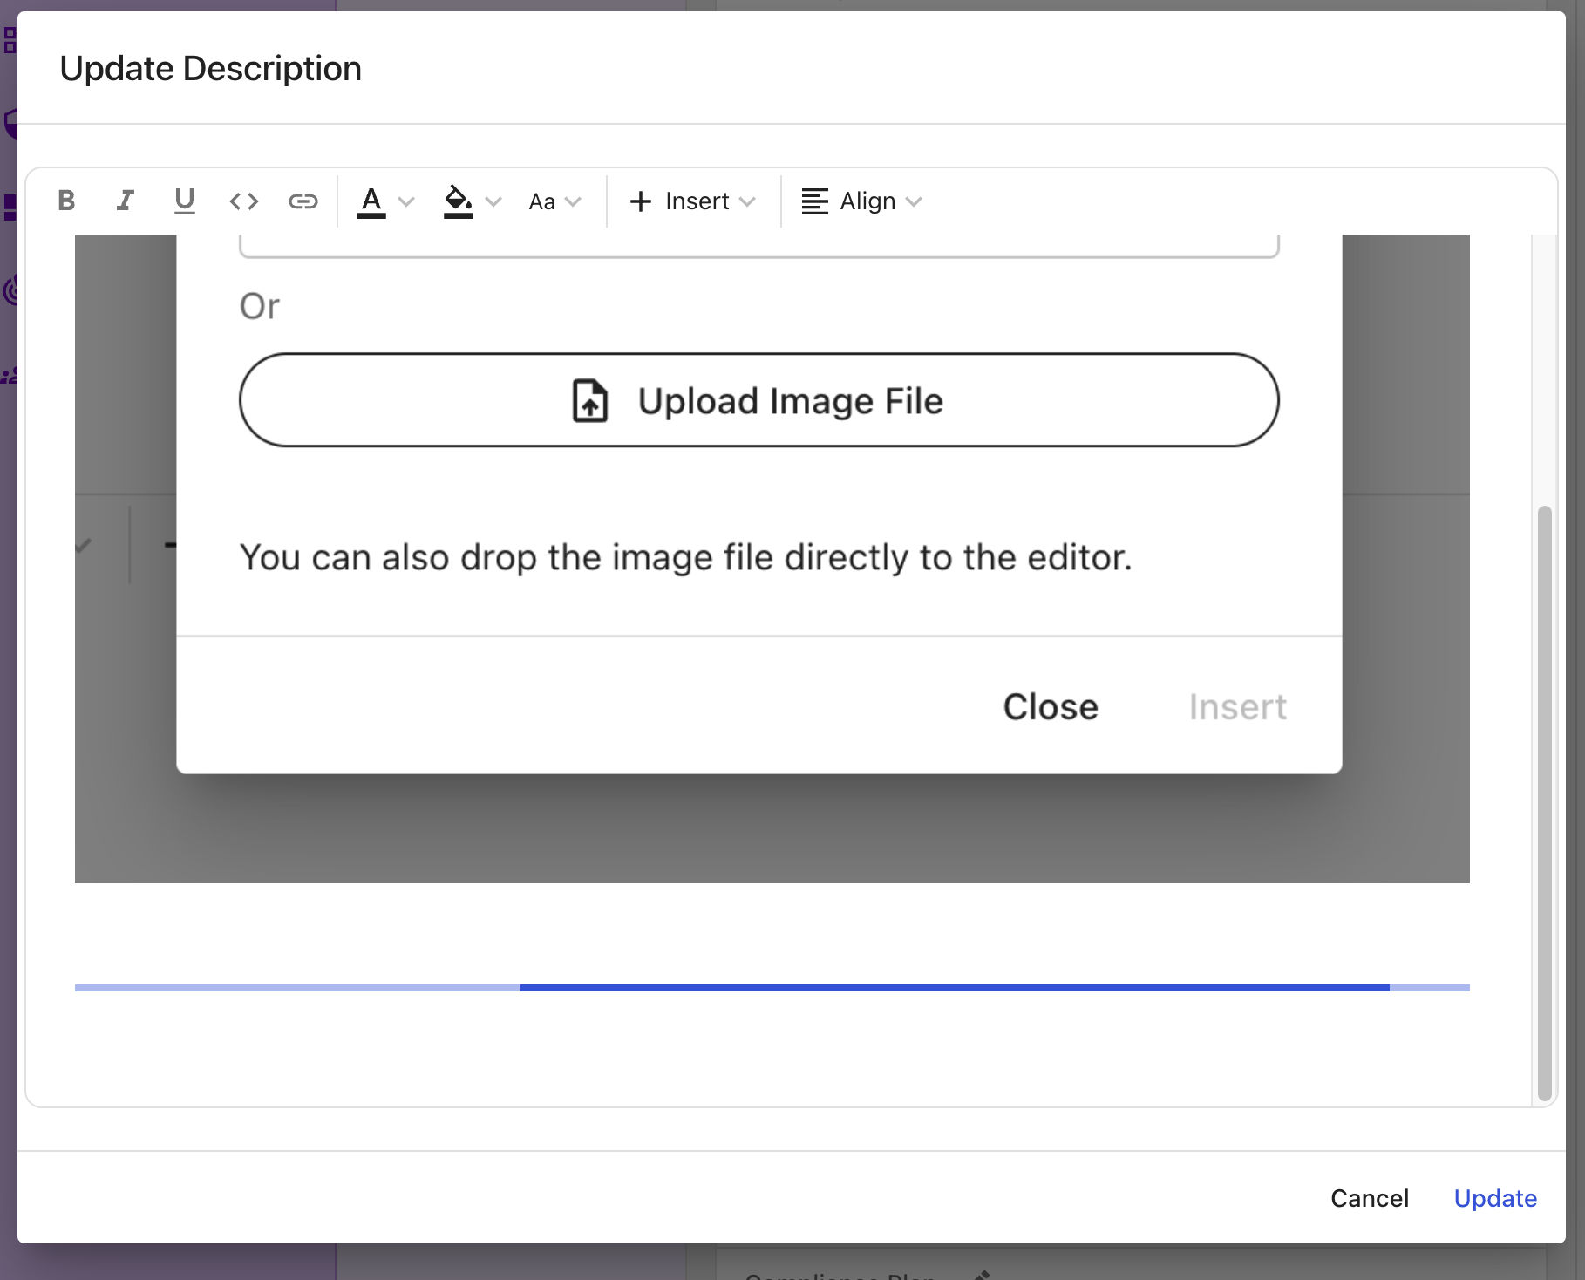
Task: Toggle bold formatting in toolbar
Action: coord(66,201)
